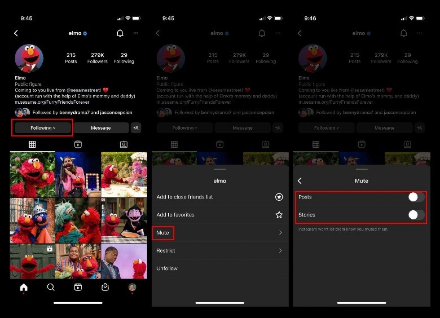The height and width of the screenshot is (318, 440).
Task: Open the Restrict submenu chevron
Action: click(280, 251)
